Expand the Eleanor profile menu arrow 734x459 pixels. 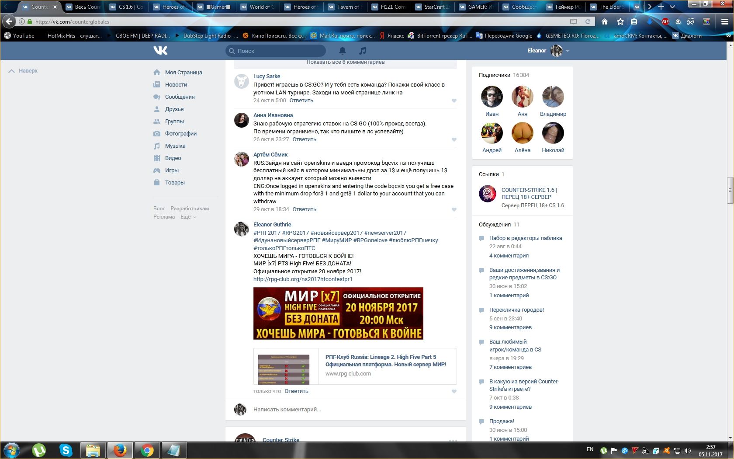coord(568,51)
